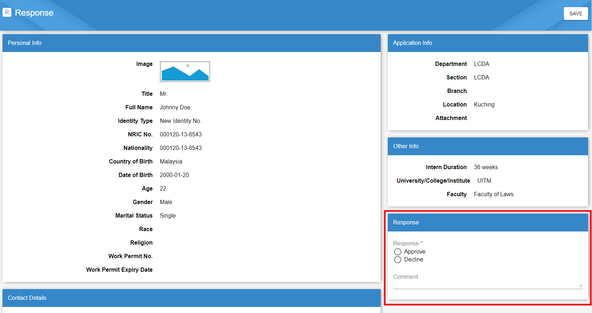This screenshot has height=313, width=592.
Task: Click the Attachment label
Action: [x=451, y=118]
